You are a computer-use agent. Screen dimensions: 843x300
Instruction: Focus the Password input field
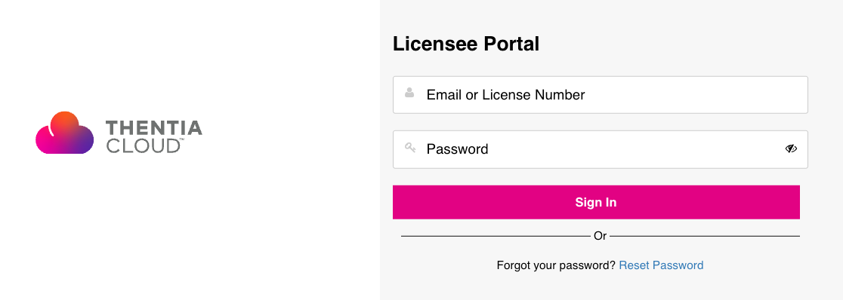coord(600,149)
